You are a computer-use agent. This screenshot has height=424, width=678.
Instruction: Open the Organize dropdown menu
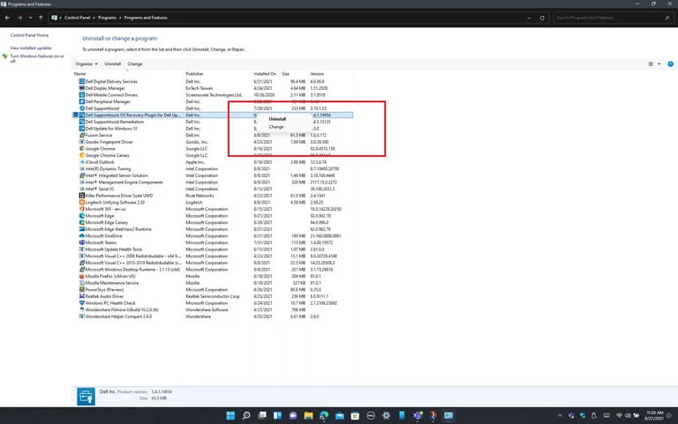tap(87, 63)
